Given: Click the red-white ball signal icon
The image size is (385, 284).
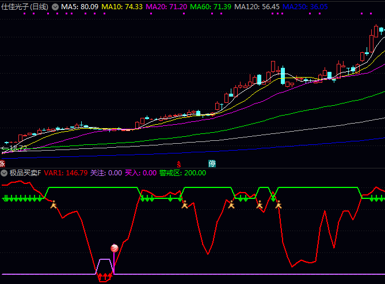Looking at the screenshot, I should pos(114,248).
